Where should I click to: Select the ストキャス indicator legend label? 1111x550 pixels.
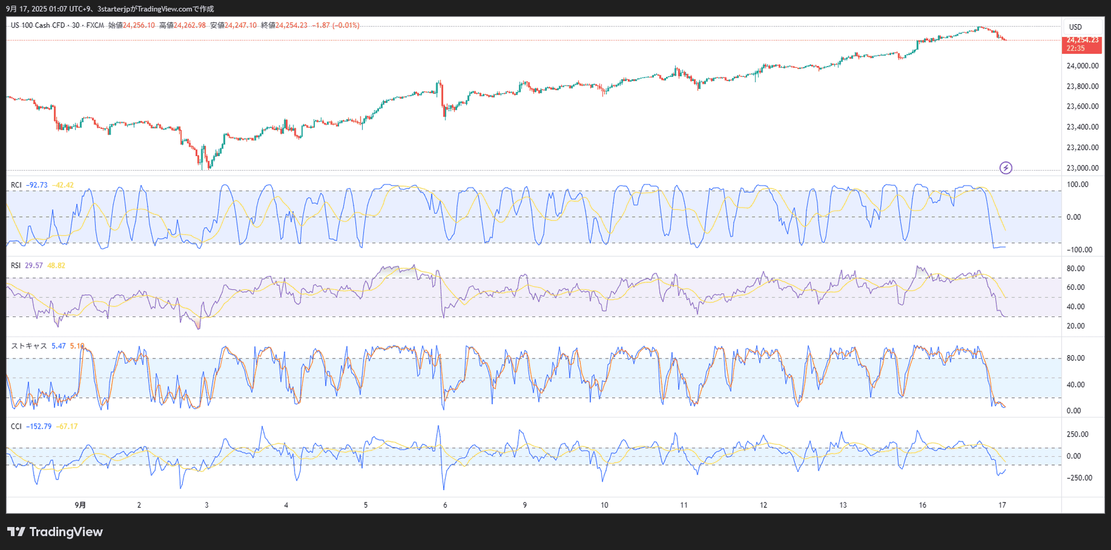click(x=29, y=346)
